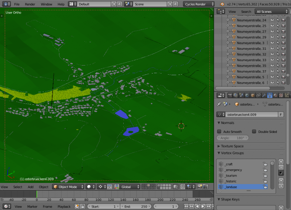Select the Object properties cube icon
The height and width of the screenshot is (210, 291).
coord(253,95)
